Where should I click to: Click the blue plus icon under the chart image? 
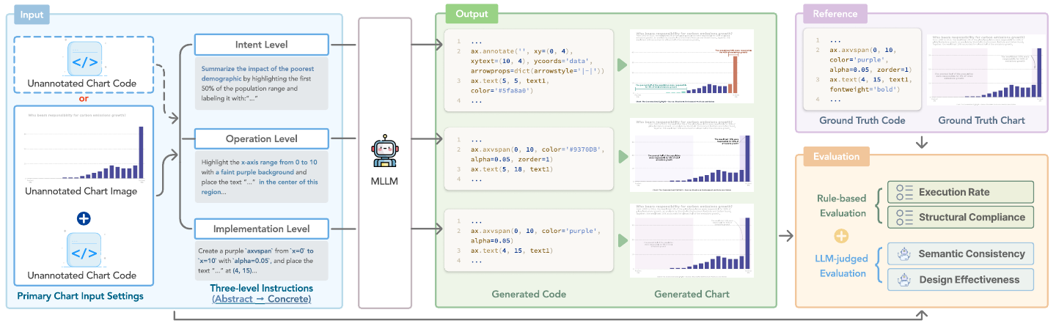pyautogui.click(x=83, y=218)
